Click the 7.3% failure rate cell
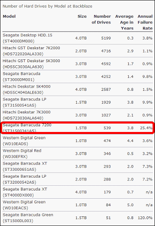Viewport: 155px width, 226px height. point(147,166)
